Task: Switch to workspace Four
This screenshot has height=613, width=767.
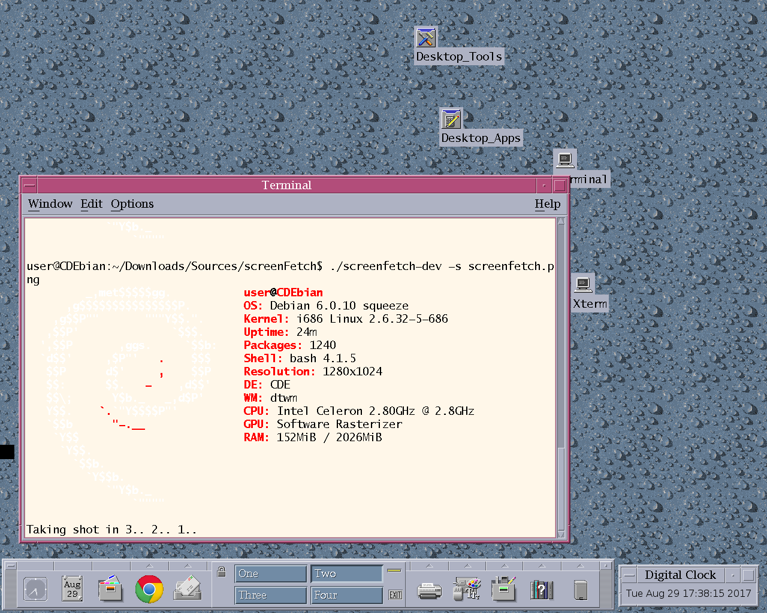Action: click(346, 595)
